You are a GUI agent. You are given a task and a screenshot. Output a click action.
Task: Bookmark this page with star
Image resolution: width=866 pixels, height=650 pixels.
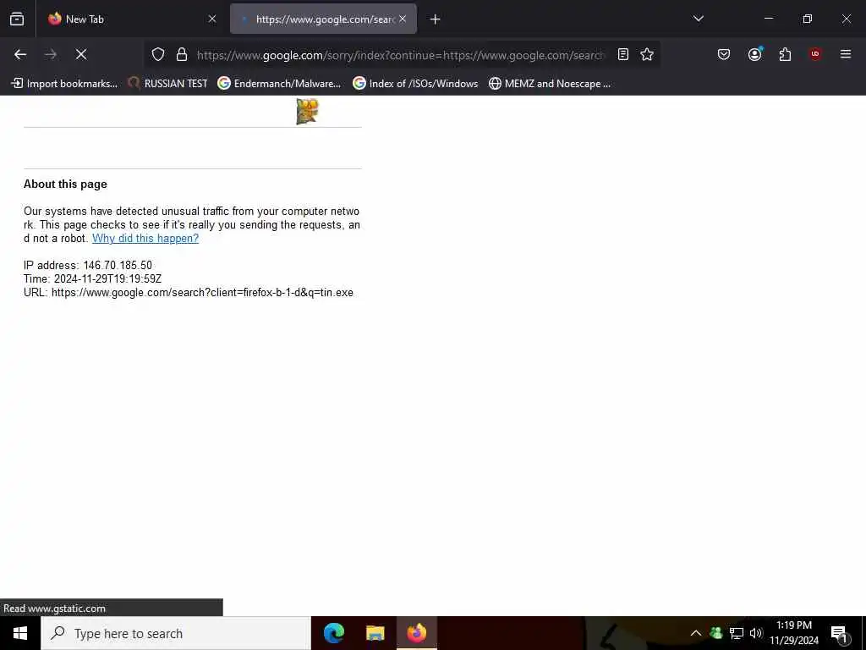tap(647, 54)
